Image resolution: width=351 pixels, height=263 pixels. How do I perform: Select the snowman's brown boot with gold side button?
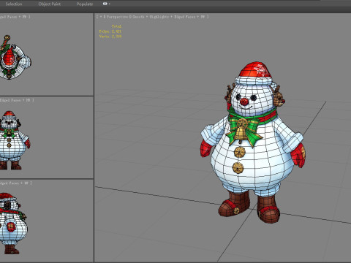click(235, 204)
